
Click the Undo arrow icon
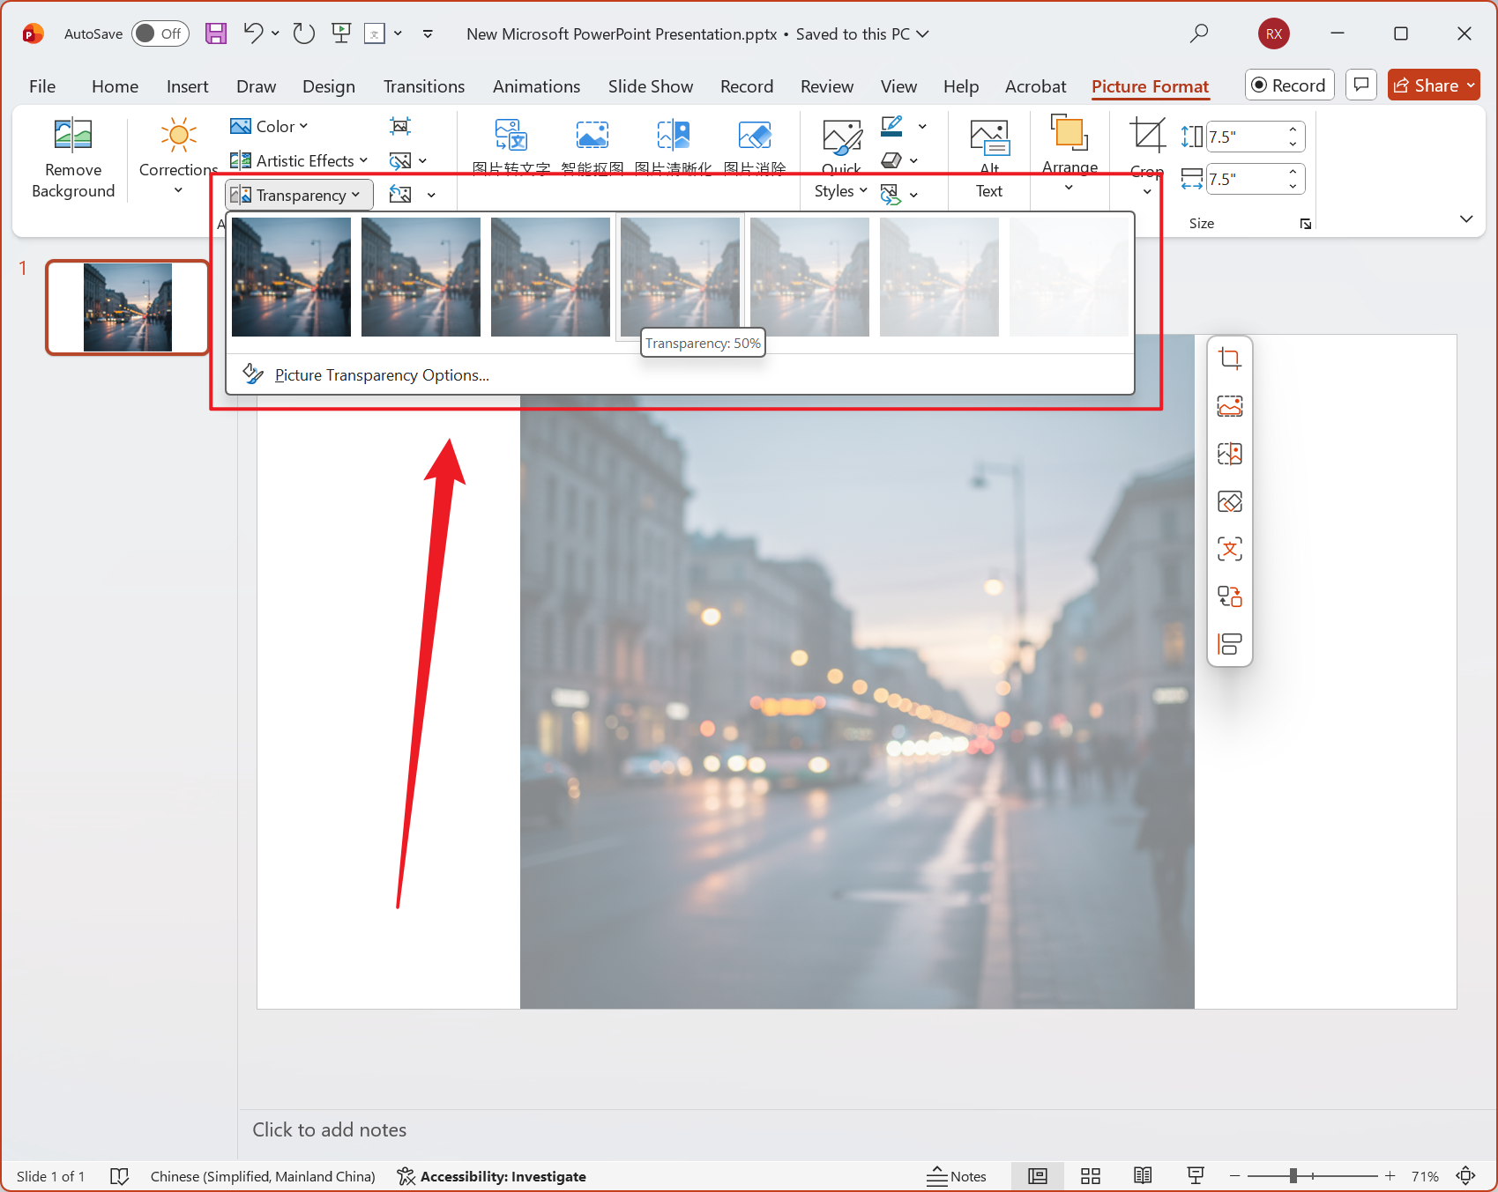point(253,33)
